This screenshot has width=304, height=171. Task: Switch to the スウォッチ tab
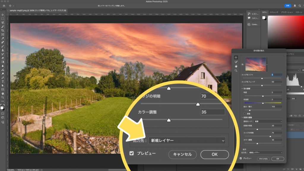pos(275,12)
